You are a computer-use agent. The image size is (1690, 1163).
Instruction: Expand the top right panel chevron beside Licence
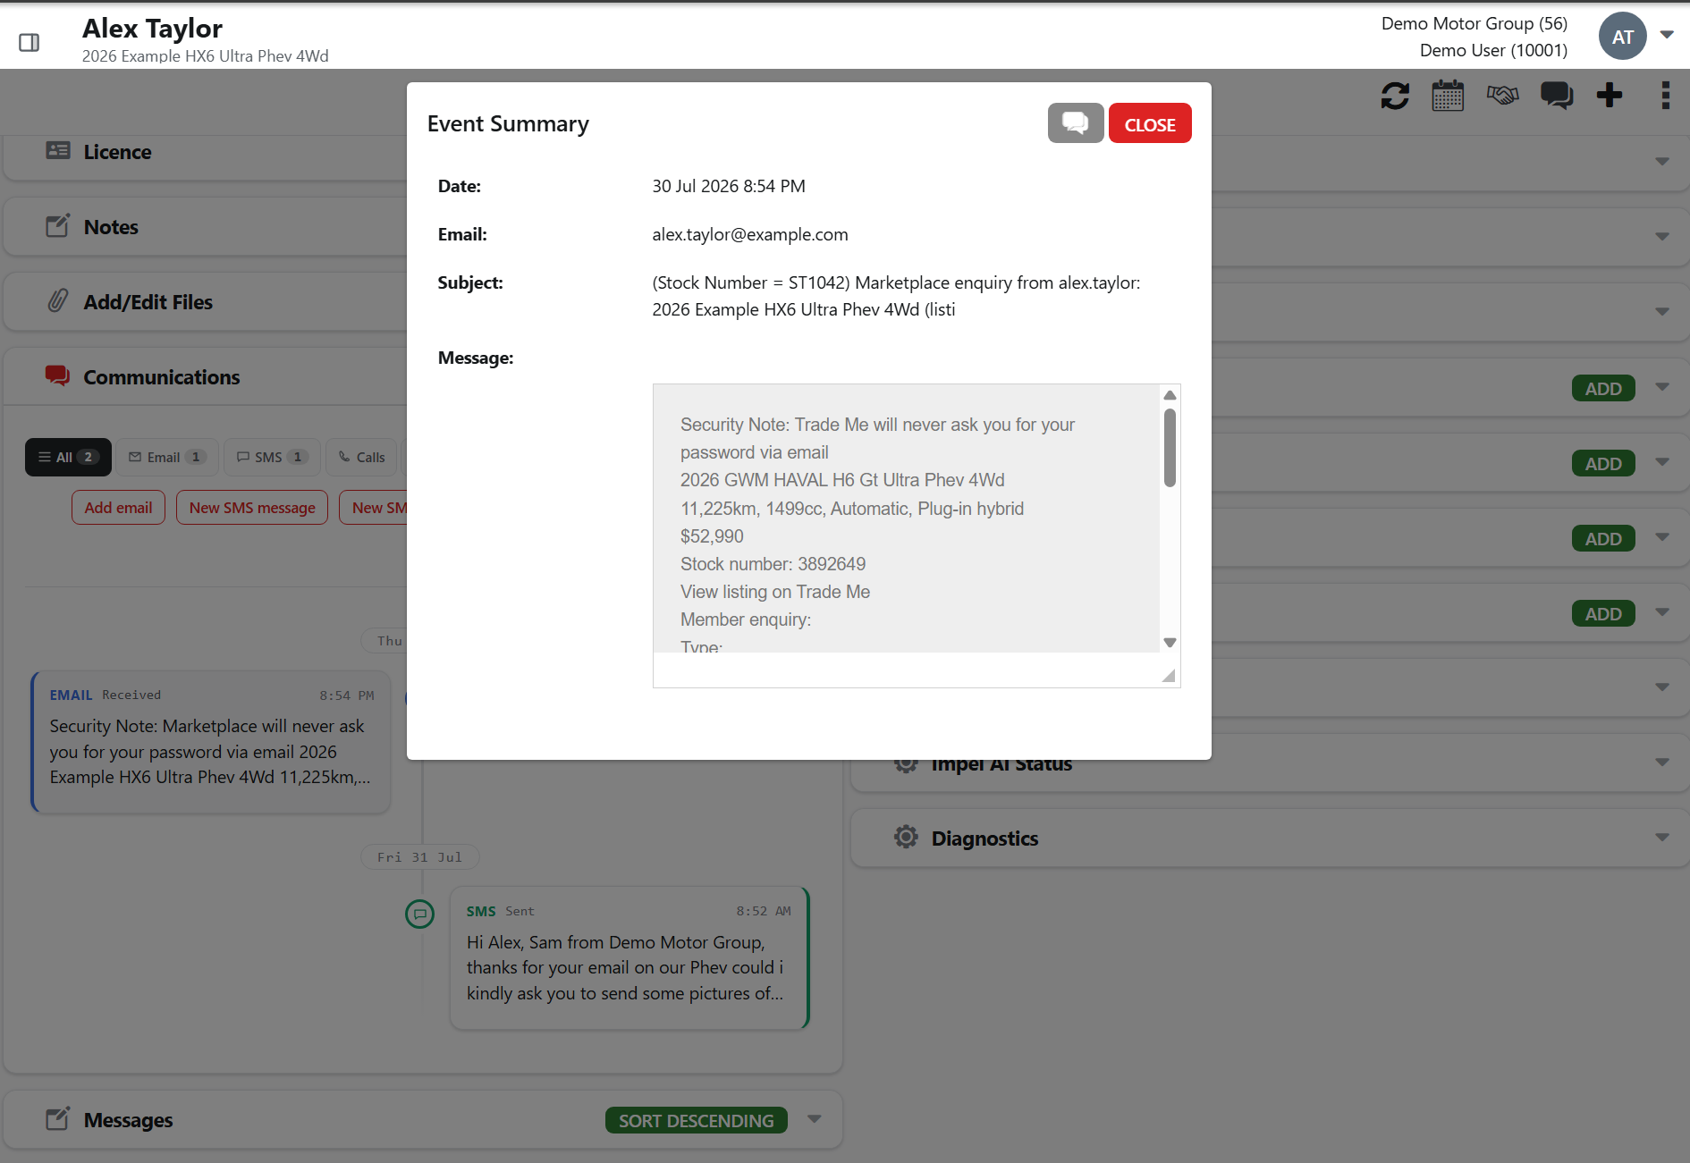[x=1662, y=162]
